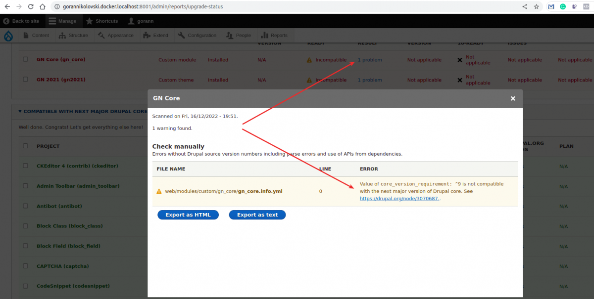Select the Block Field checkbox
Screen dimensions: 594x299
pos(26,246)
